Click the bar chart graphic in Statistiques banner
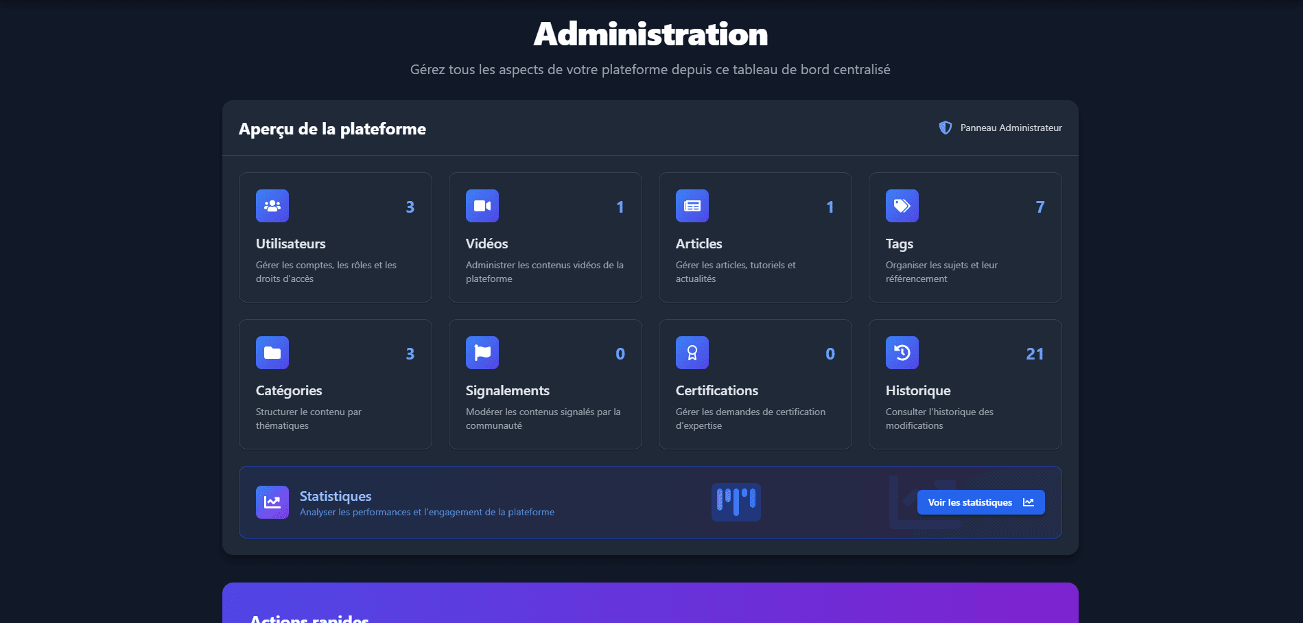Viewport: 1303px width, 623px height. click(x=736, y=502)
